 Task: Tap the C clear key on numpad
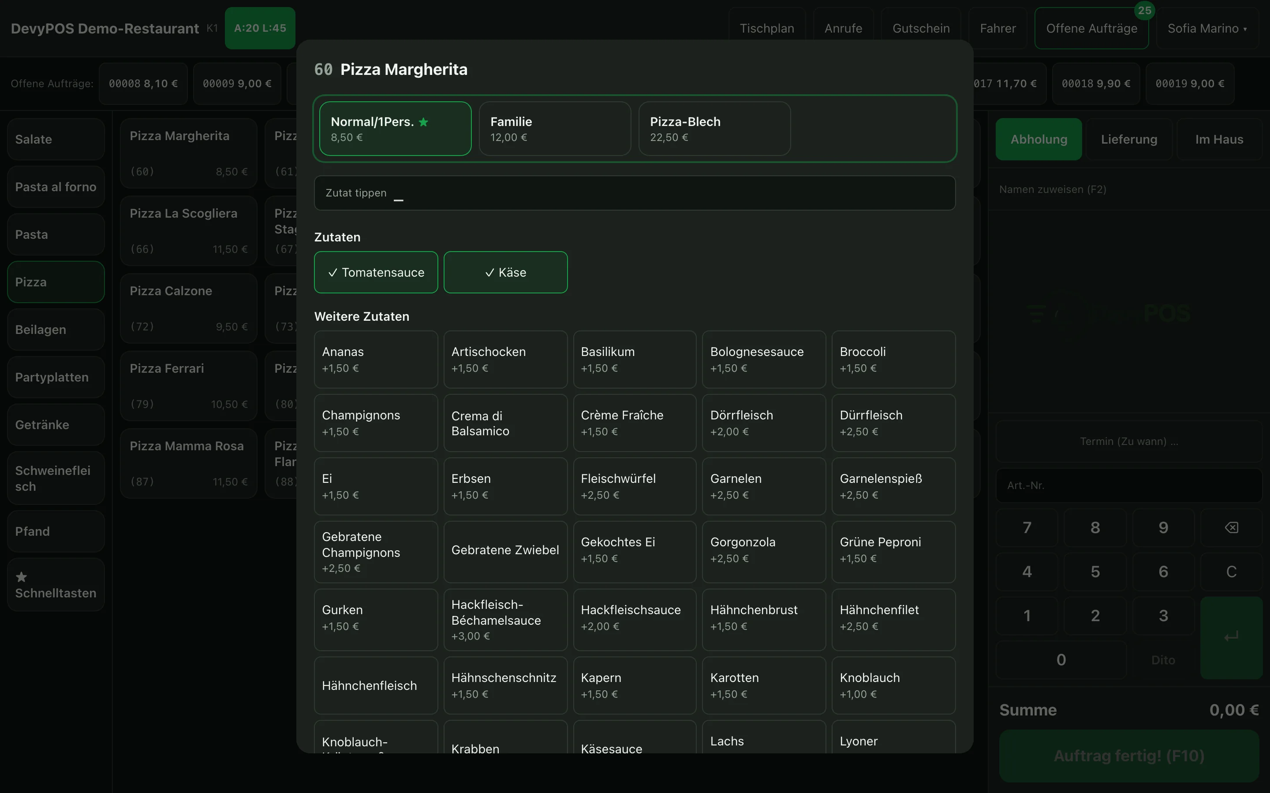coord(1231,572)
